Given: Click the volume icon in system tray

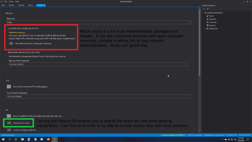Looking at the screenshot, I should tap(235, 139).
